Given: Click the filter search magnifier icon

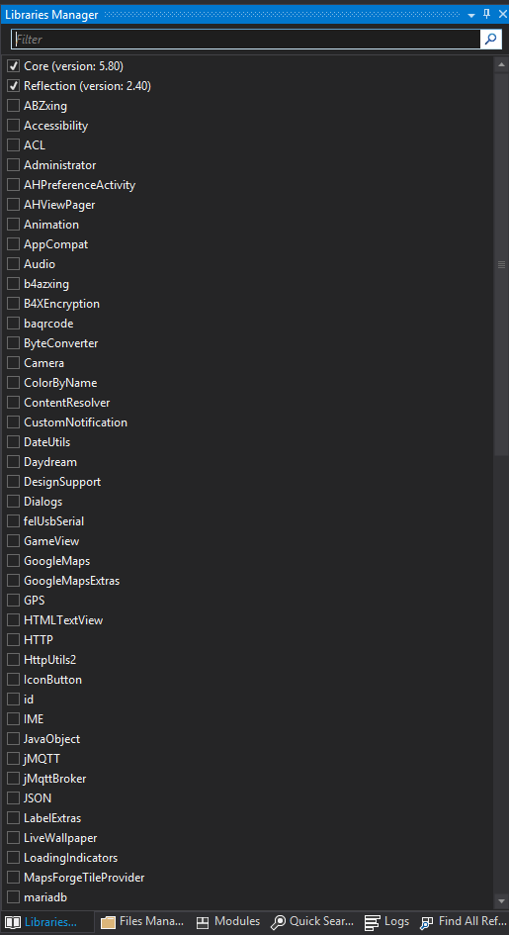Looking at the screenshot, I should pyautogui.click(x=490, y=40).
